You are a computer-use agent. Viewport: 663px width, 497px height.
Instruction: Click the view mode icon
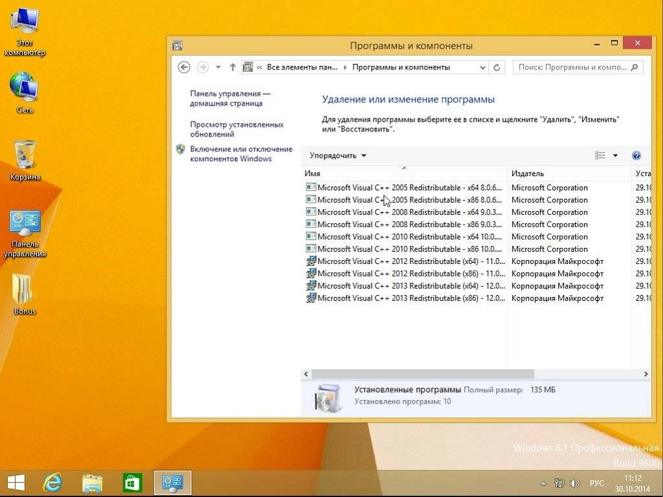600,155
